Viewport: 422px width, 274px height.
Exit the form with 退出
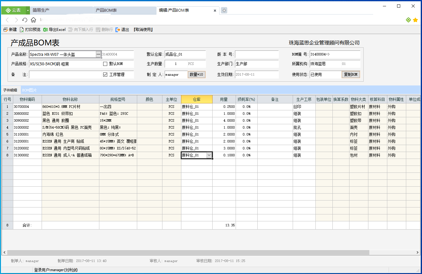(x=122, y=30)
